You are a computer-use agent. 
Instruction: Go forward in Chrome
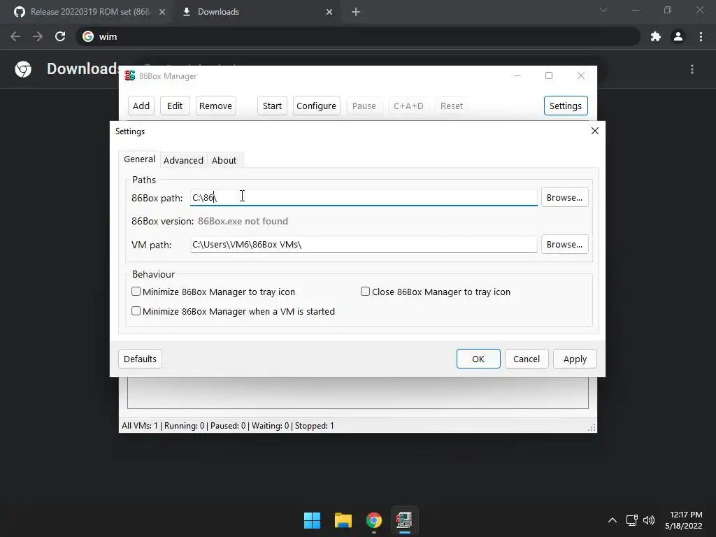[x=38, y=36]
